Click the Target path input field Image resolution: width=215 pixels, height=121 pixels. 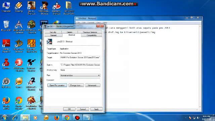[x=80, y=57]
